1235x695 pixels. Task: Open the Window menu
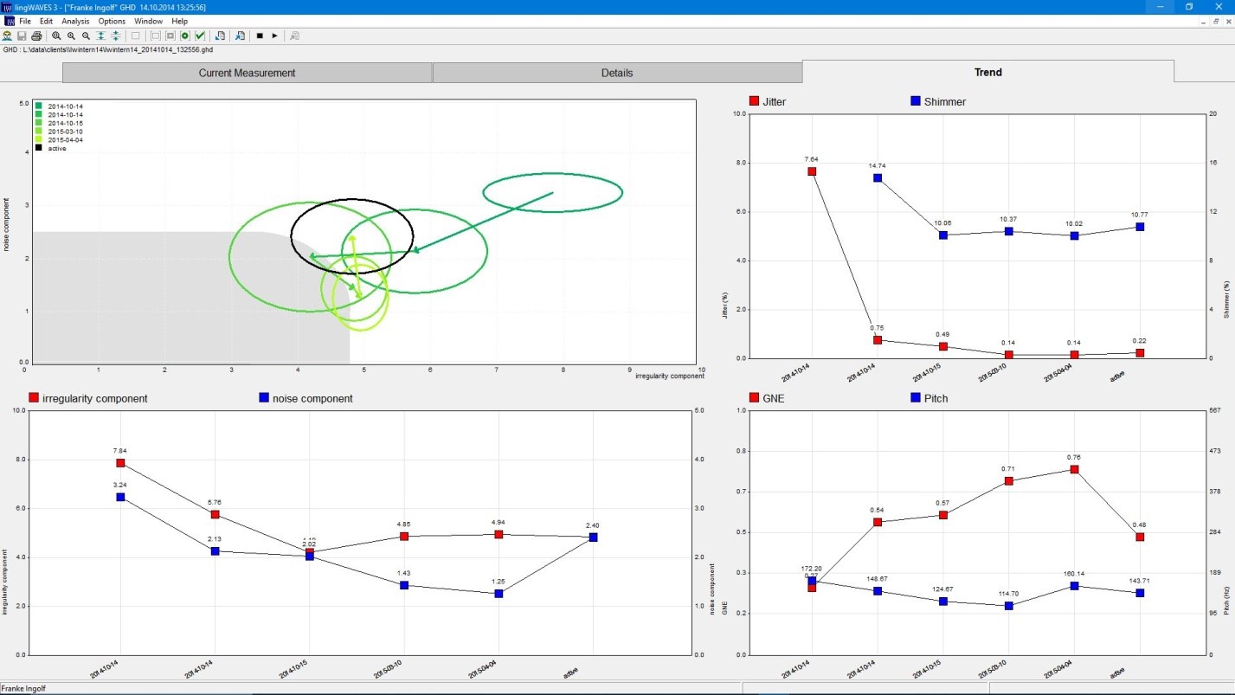click(149, 21)
